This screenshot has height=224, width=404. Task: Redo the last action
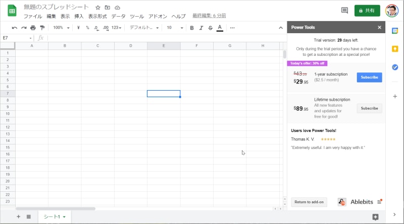click(x=24, y=28)
